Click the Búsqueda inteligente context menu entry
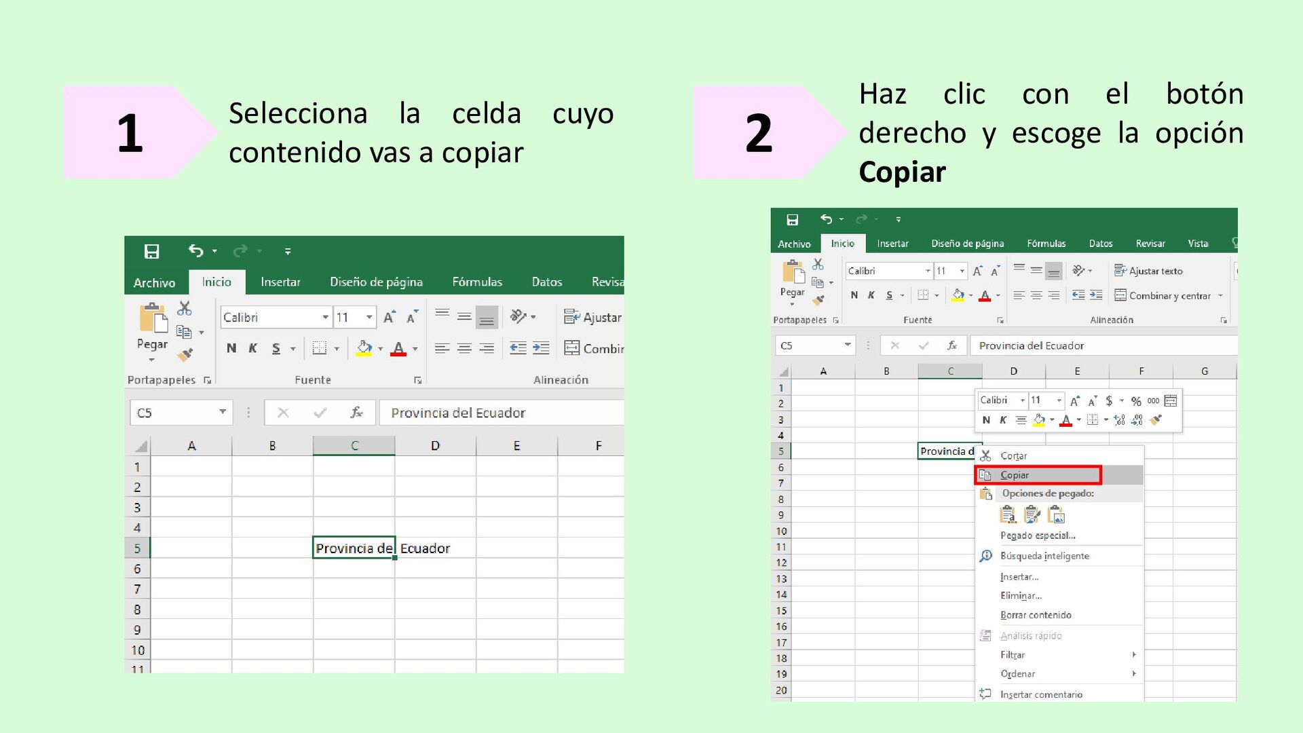The height and width of the screenshot is (733, 1303). (1044, 556)
